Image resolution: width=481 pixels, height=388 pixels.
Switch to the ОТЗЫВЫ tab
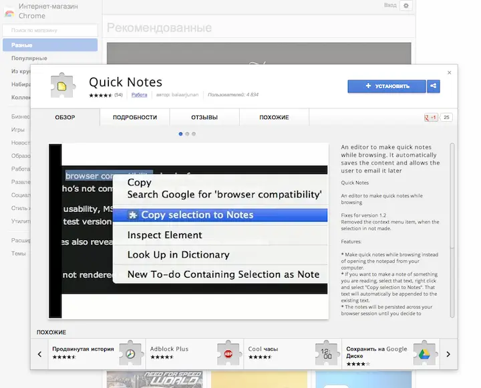pyautogui.click(x=204, y=117)
